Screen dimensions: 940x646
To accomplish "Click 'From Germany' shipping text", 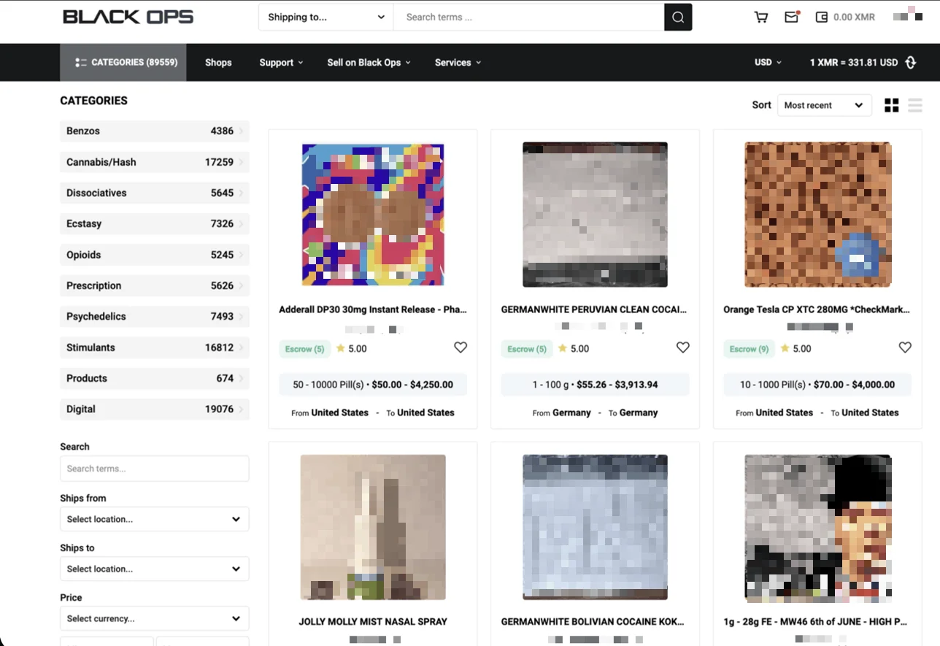I will (x=562, y=413).
